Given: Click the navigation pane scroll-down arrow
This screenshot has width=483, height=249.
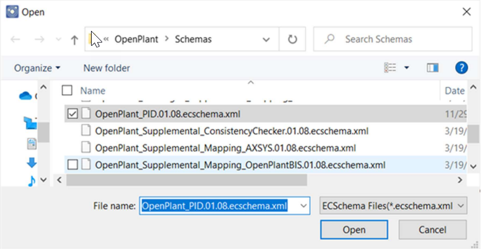Looking at the screenshot, I should click(43, 180).
